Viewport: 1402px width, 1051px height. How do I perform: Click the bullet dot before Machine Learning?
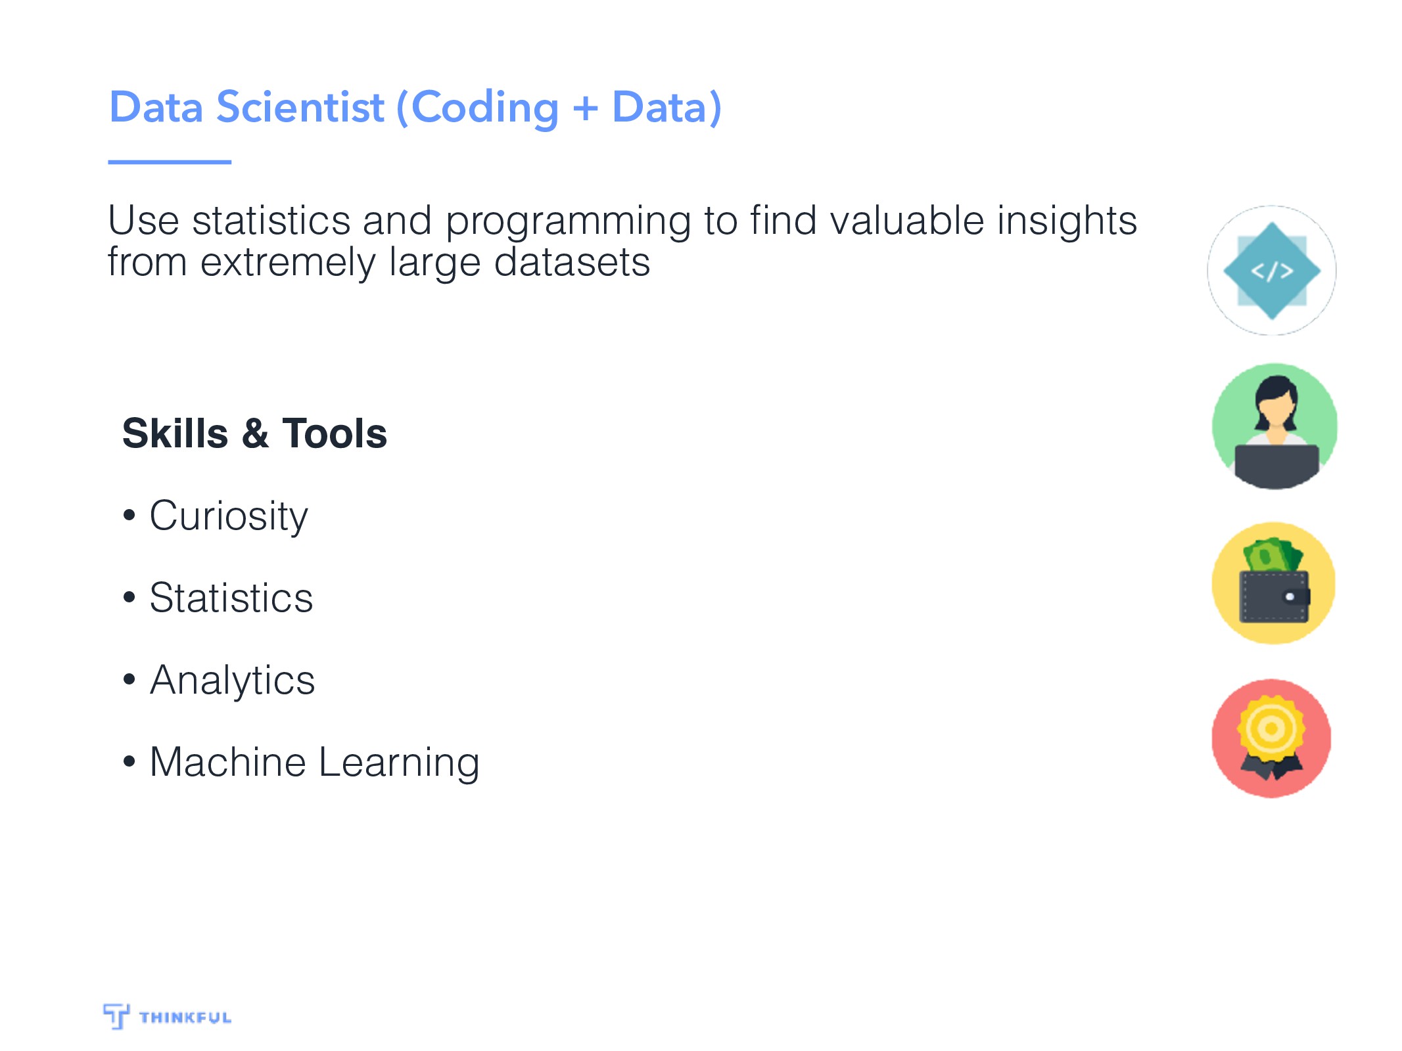129,761
